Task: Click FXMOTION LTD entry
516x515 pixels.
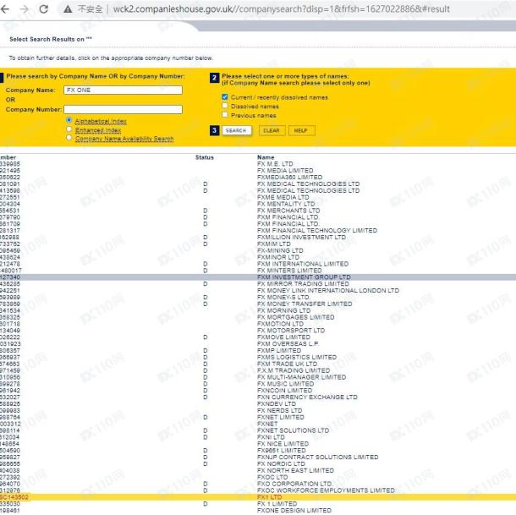Action: 280,324
